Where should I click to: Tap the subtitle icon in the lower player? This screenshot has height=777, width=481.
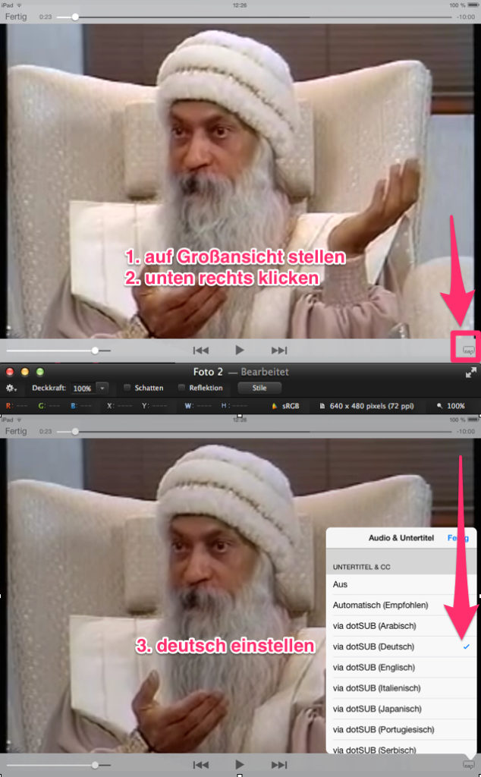[x=468, y=765]
